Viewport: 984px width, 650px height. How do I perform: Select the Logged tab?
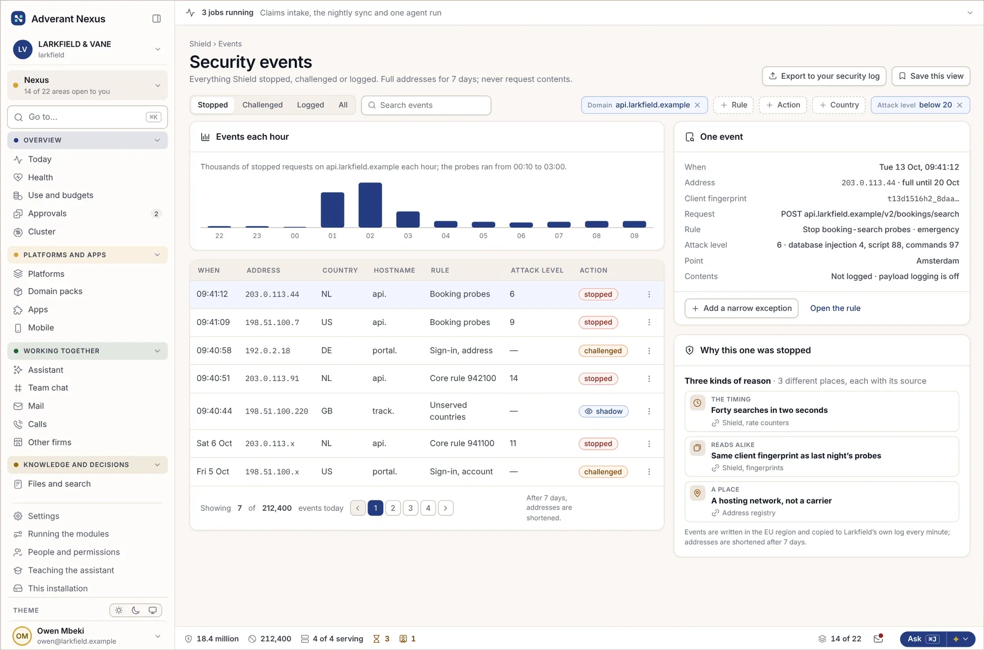(x=310, y=105)
